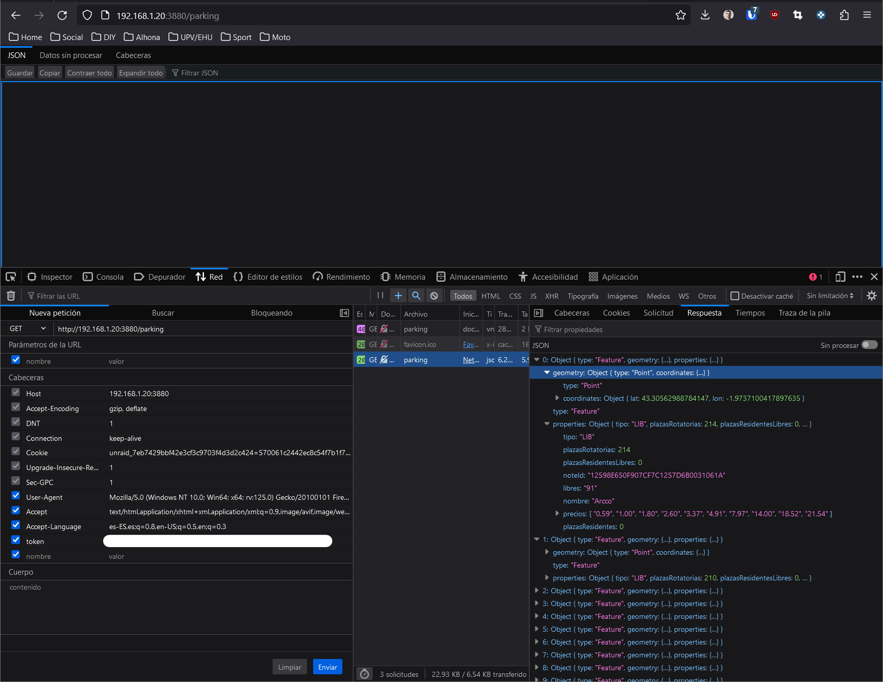Click the Guardar JSON button
The image size is (883, 682).
20,73
